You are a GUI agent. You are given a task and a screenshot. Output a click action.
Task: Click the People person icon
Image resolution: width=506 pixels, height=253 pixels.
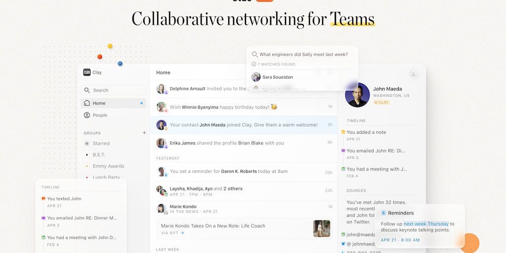pyautogui.click(x=87, y=115)
